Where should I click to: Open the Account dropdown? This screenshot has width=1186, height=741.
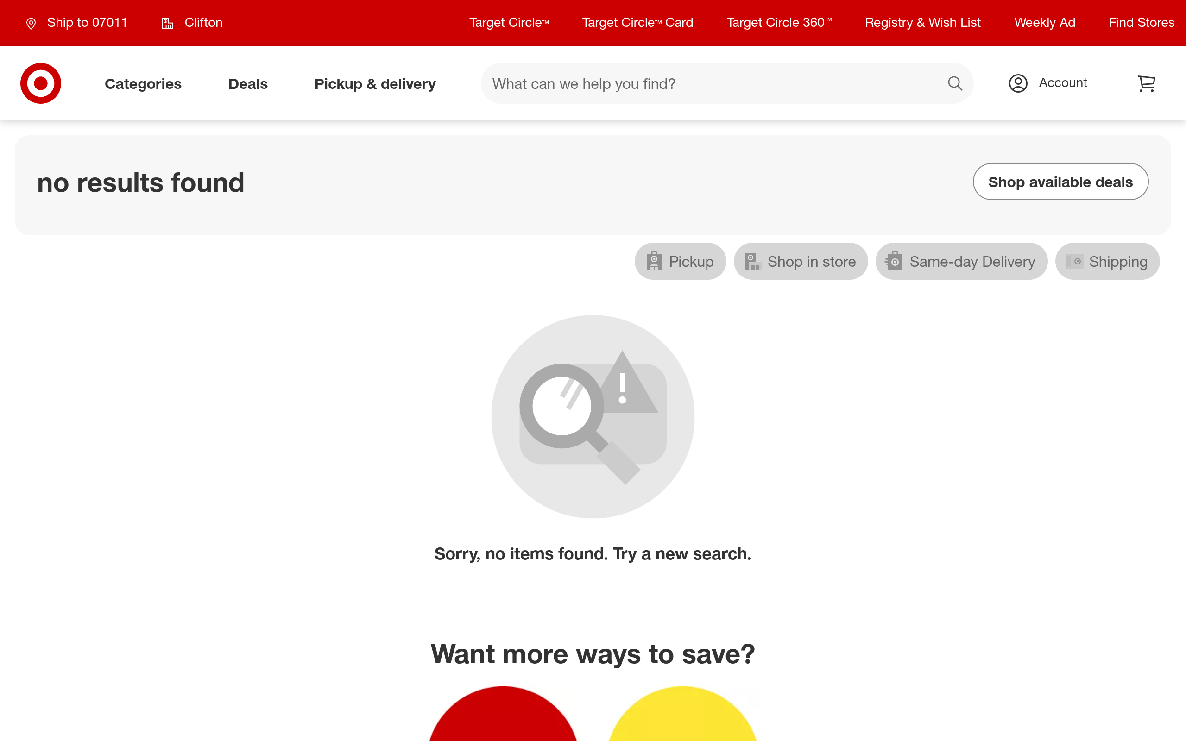1048,83
